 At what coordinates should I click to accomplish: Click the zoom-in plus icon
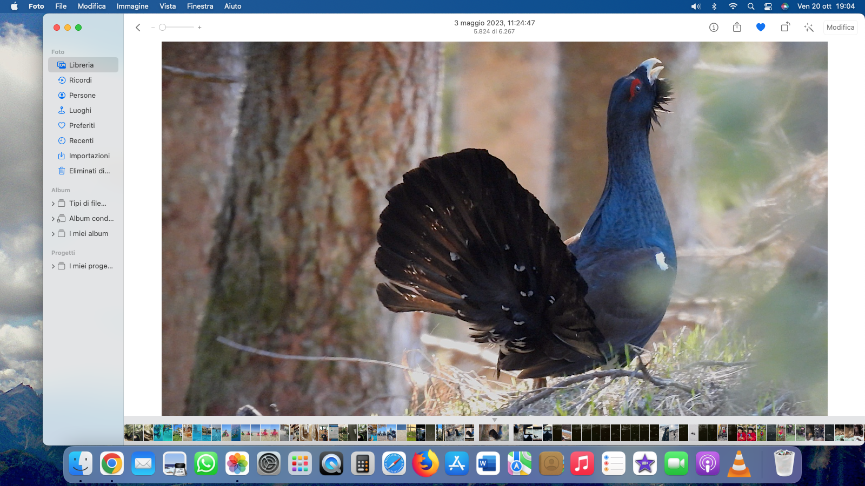tap(199, 28)
